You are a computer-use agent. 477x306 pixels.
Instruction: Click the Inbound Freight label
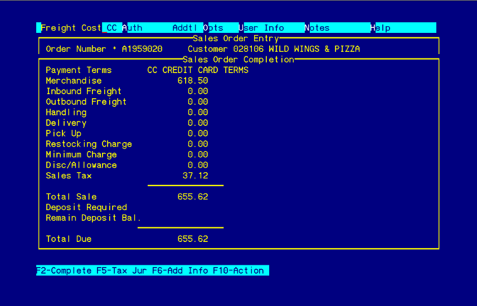tap(84, 91)
